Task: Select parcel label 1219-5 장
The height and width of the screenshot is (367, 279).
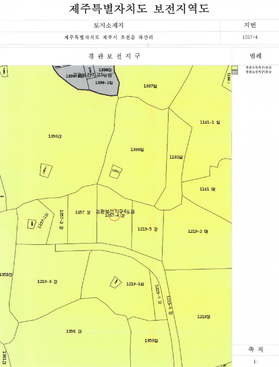Action: coord(147,229)
